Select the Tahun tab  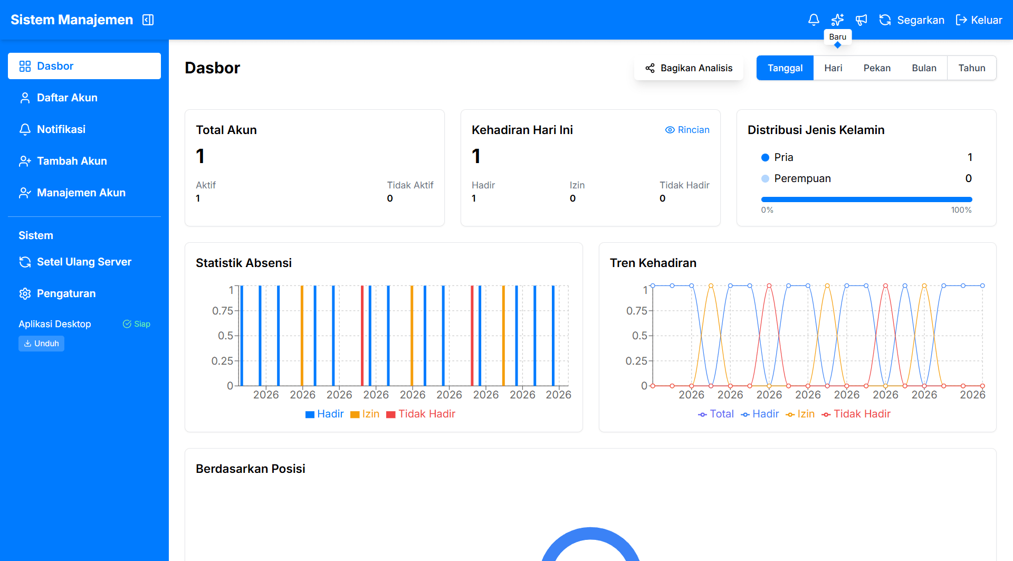(x=972, y=68)
